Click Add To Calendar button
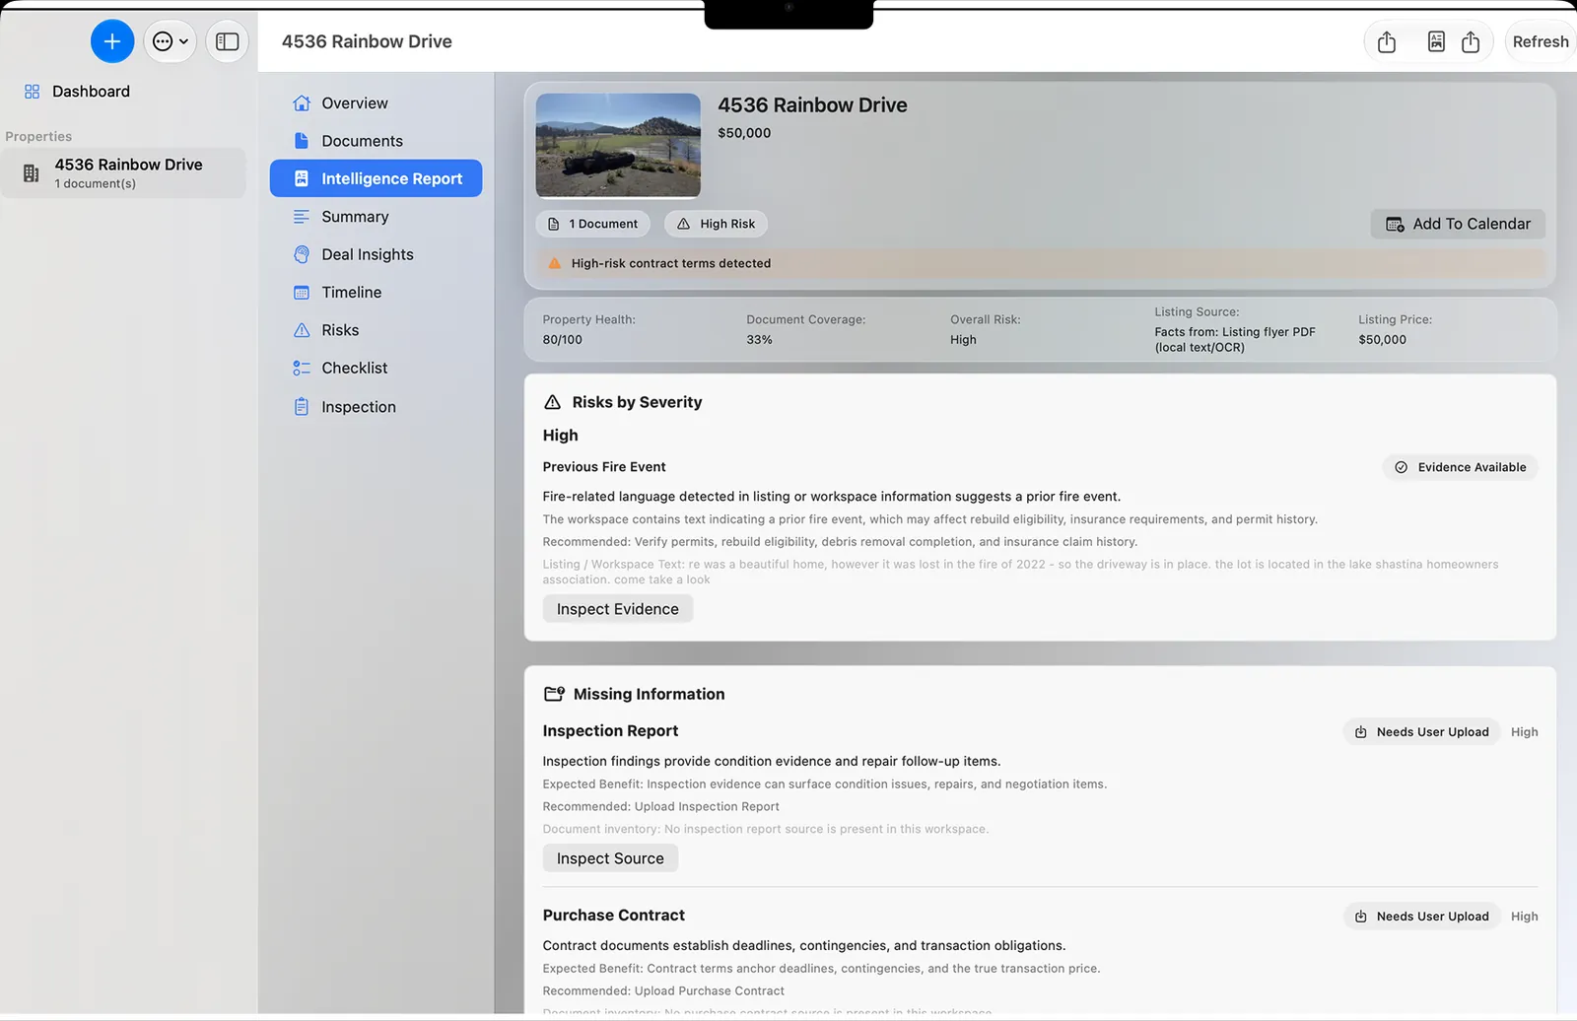Screen dimensions: 1577x1021 (x=1458, y=224)
